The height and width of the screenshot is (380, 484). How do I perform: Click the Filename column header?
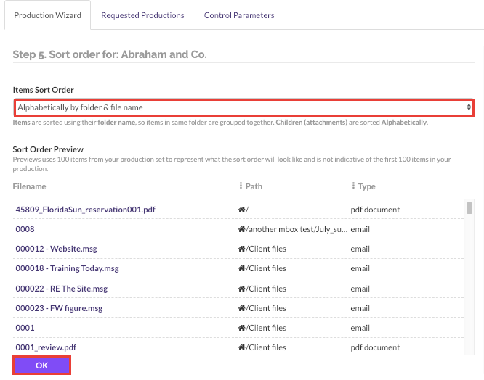(x=29, y=186)
